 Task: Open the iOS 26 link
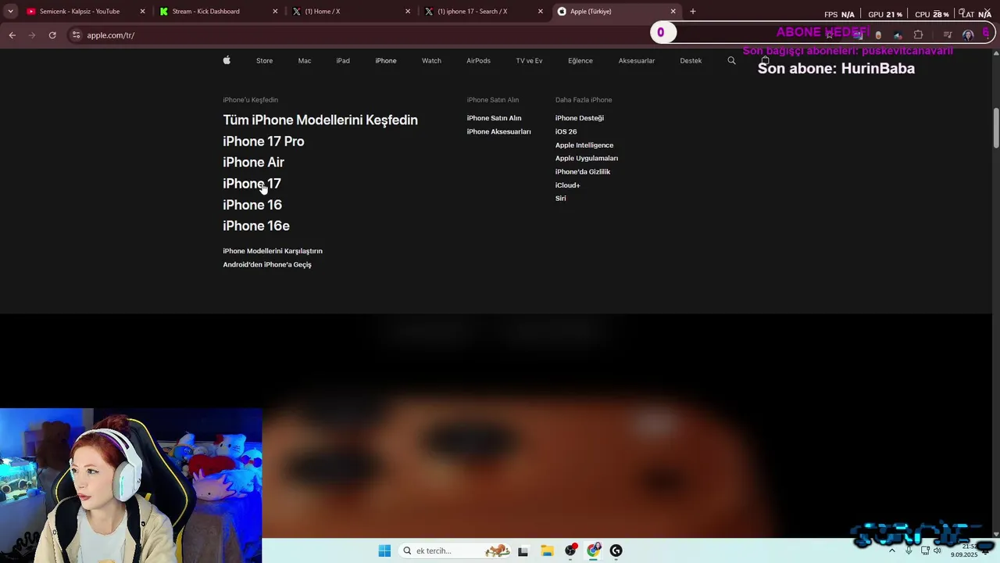566,131
